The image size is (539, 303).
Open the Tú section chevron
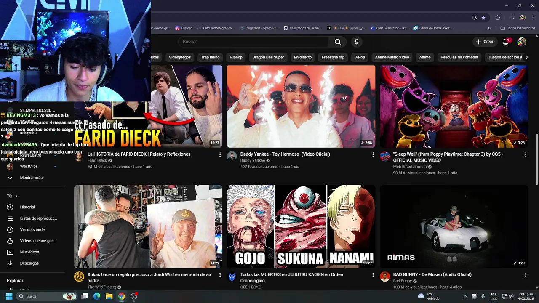pos(16,196)
